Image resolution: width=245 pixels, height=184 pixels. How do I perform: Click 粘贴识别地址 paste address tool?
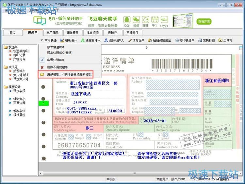159,40
